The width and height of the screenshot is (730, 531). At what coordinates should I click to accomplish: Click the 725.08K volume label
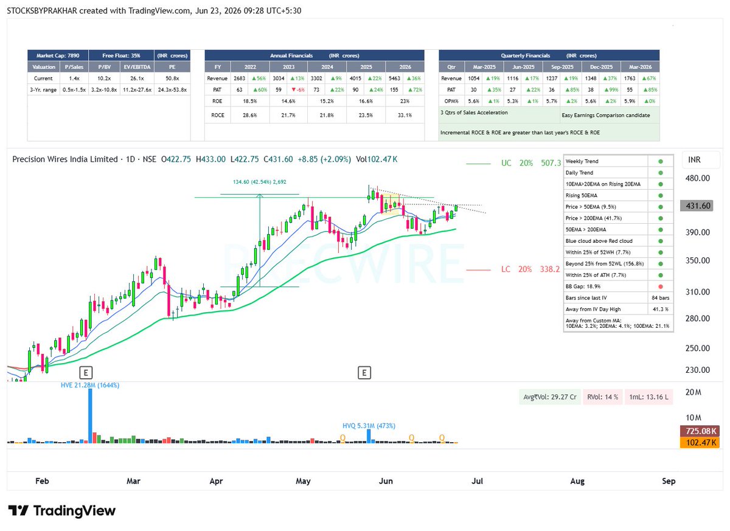pyautogui.click(x=700, y=431)
